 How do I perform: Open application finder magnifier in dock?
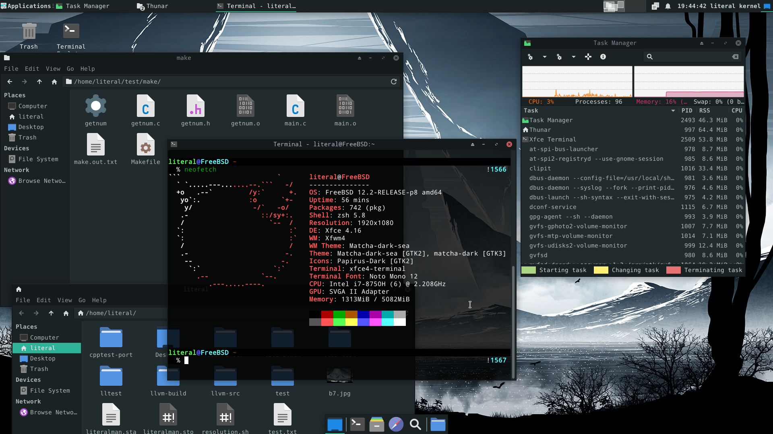415,424
